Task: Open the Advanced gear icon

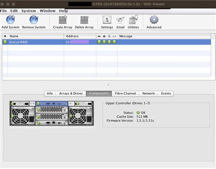Action: pyautogui.click(x=154, y=20)
